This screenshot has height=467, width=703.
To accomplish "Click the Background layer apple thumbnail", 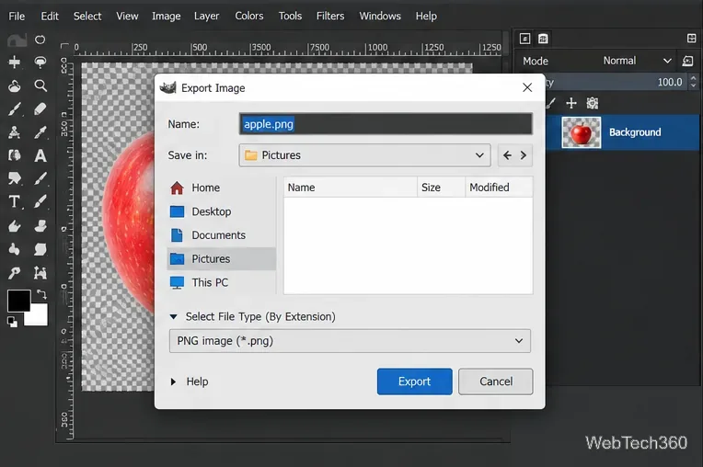I will 582,132.
